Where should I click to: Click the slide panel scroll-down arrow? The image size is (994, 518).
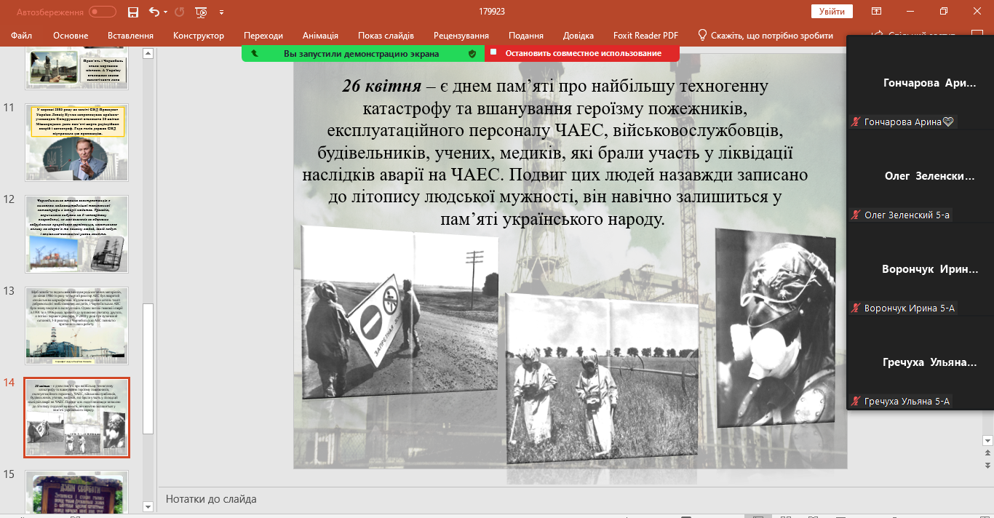148,506
